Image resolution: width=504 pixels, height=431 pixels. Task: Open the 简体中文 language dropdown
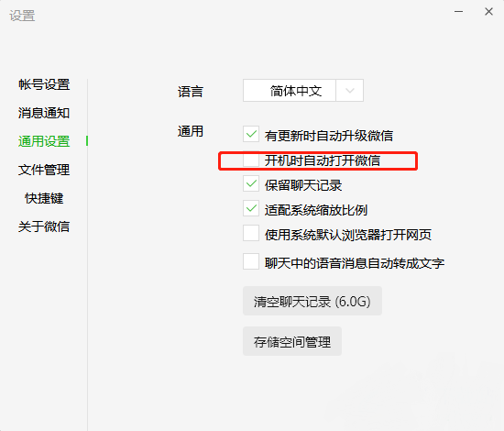click(303, 91)
